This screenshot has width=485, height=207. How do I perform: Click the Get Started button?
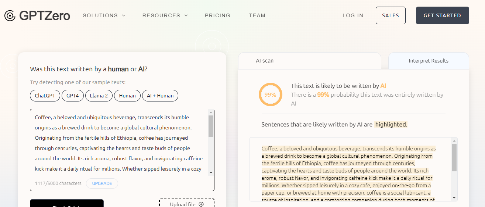[442, 15]
